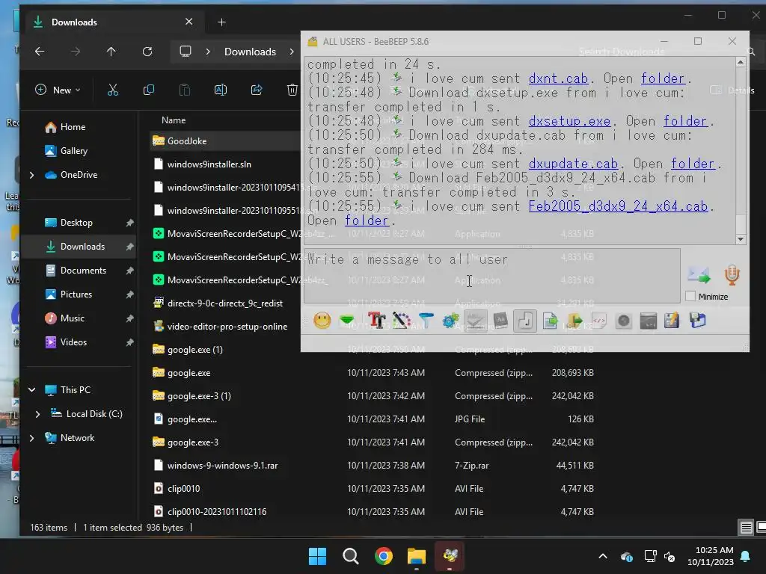Toggle the Minimize checkbox in BeeBEEP

[690, 296]
